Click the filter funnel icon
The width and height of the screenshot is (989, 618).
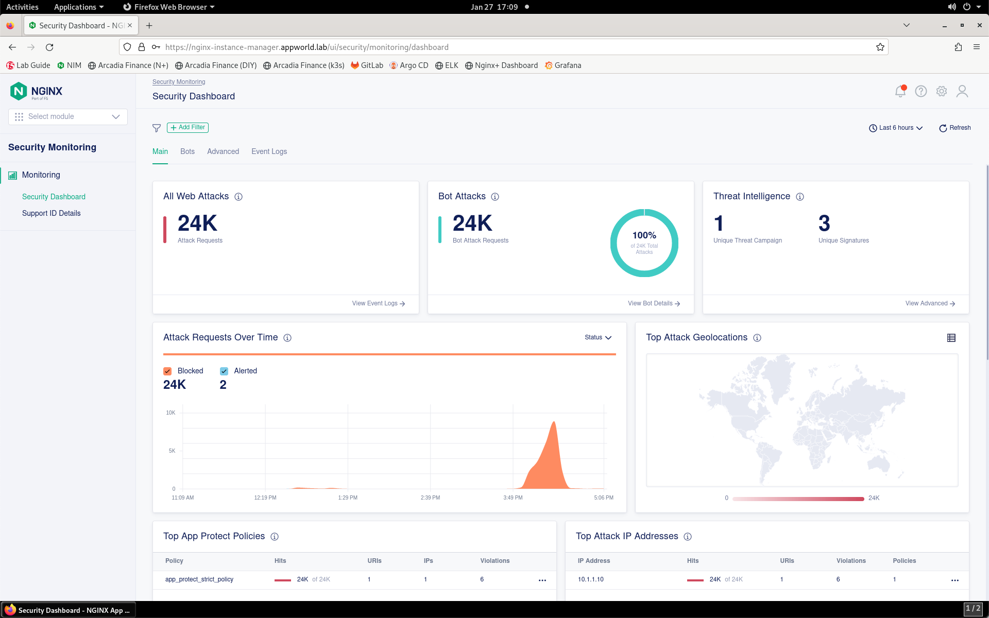[x=157, y=128]
